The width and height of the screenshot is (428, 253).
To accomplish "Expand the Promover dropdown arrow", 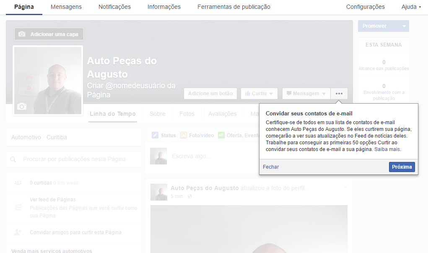I will point(404,26).
